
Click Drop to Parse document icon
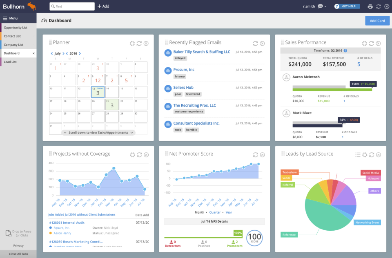pos(8,233)
